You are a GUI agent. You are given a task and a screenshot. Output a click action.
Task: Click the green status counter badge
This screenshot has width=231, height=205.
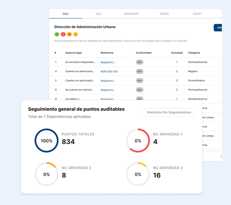click(57, 34)
